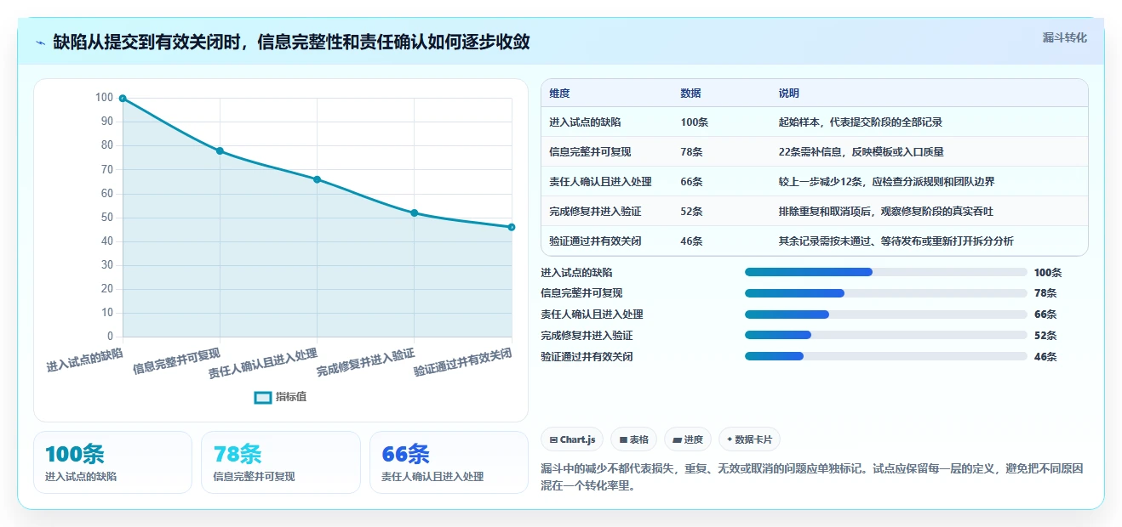Click the page title about 缺陷 closure

click(x=291, y=42)
